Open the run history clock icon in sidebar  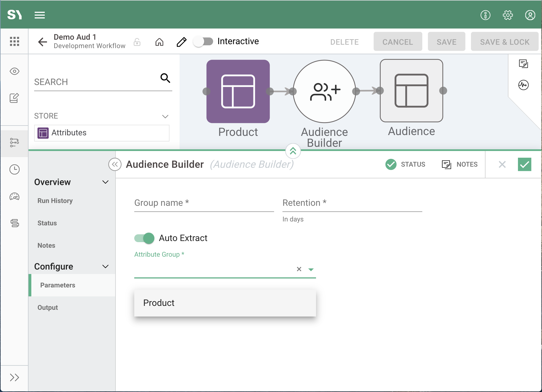coord(14,169)
